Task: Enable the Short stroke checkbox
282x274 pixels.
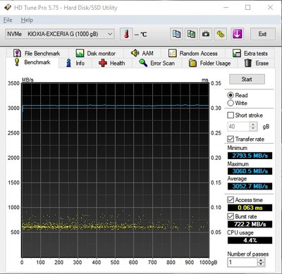Action: click(231, 115)
